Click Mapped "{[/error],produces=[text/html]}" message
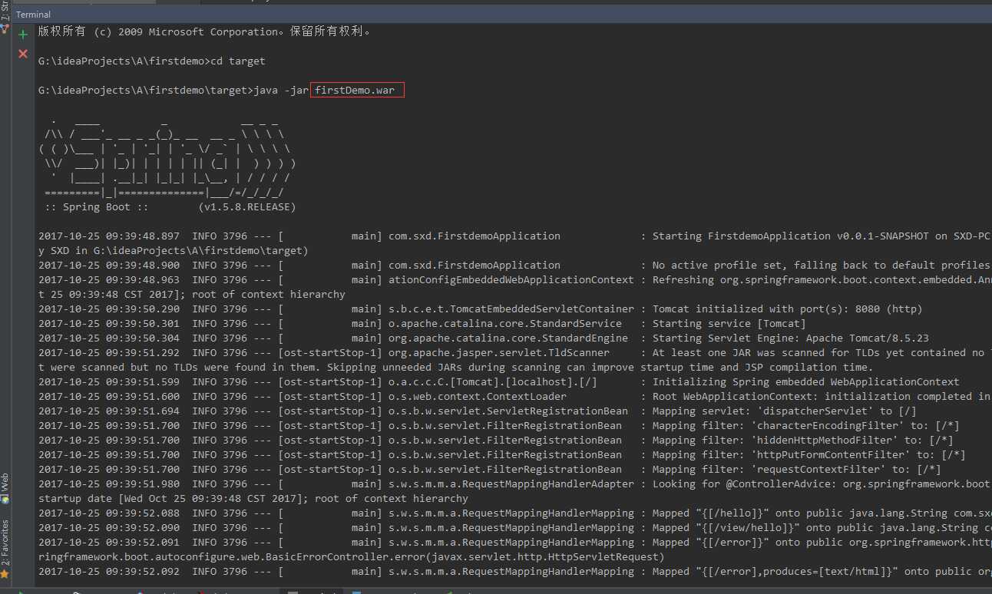Viewport: 992px width, 594px height. click(x=822, y=572)
